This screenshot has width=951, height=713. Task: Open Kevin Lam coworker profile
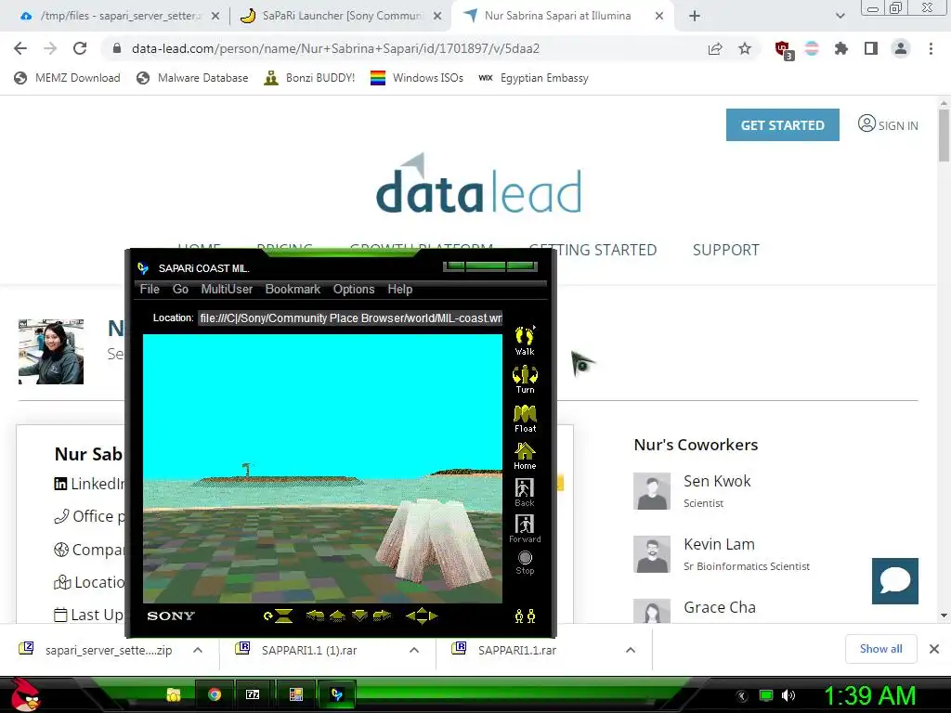[720, 544]
